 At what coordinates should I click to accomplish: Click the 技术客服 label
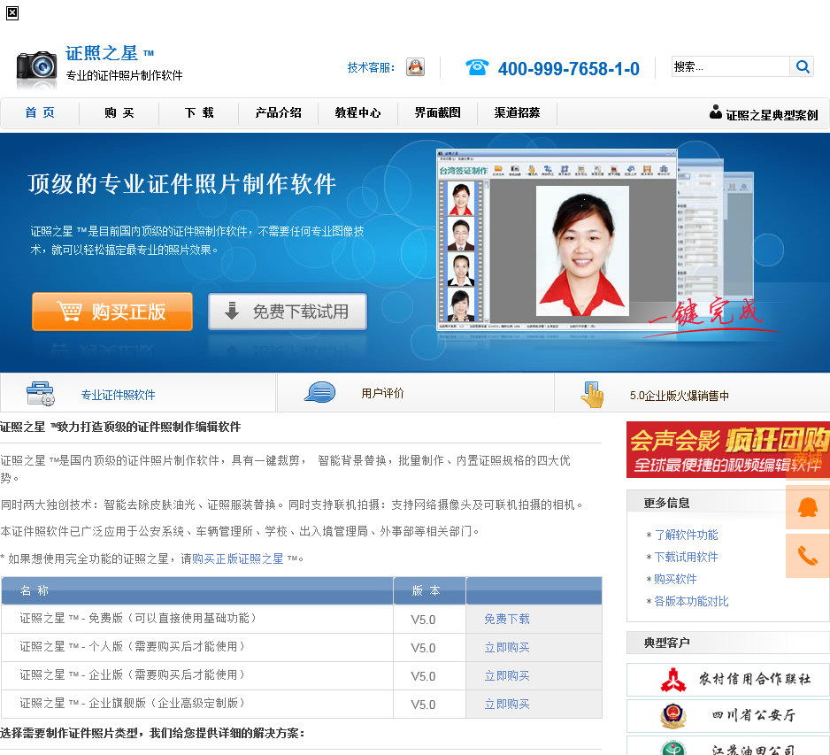tap(371, 68)
